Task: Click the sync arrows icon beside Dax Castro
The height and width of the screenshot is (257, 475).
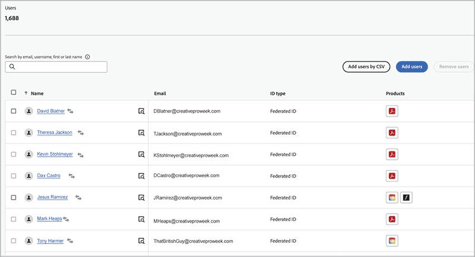Action: (71, 176)
